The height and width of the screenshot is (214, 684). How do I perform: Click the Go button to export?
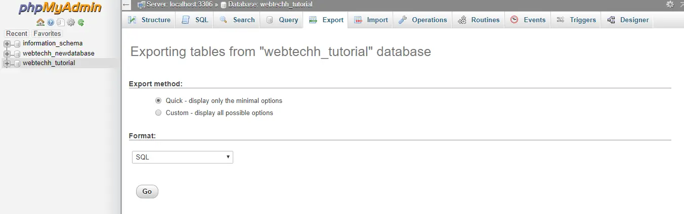point(147,191)
